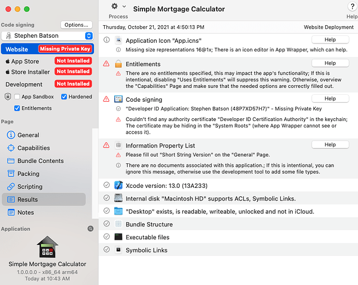Open Code signing Options button
The image size is (358, 285).
pos(76,25)
